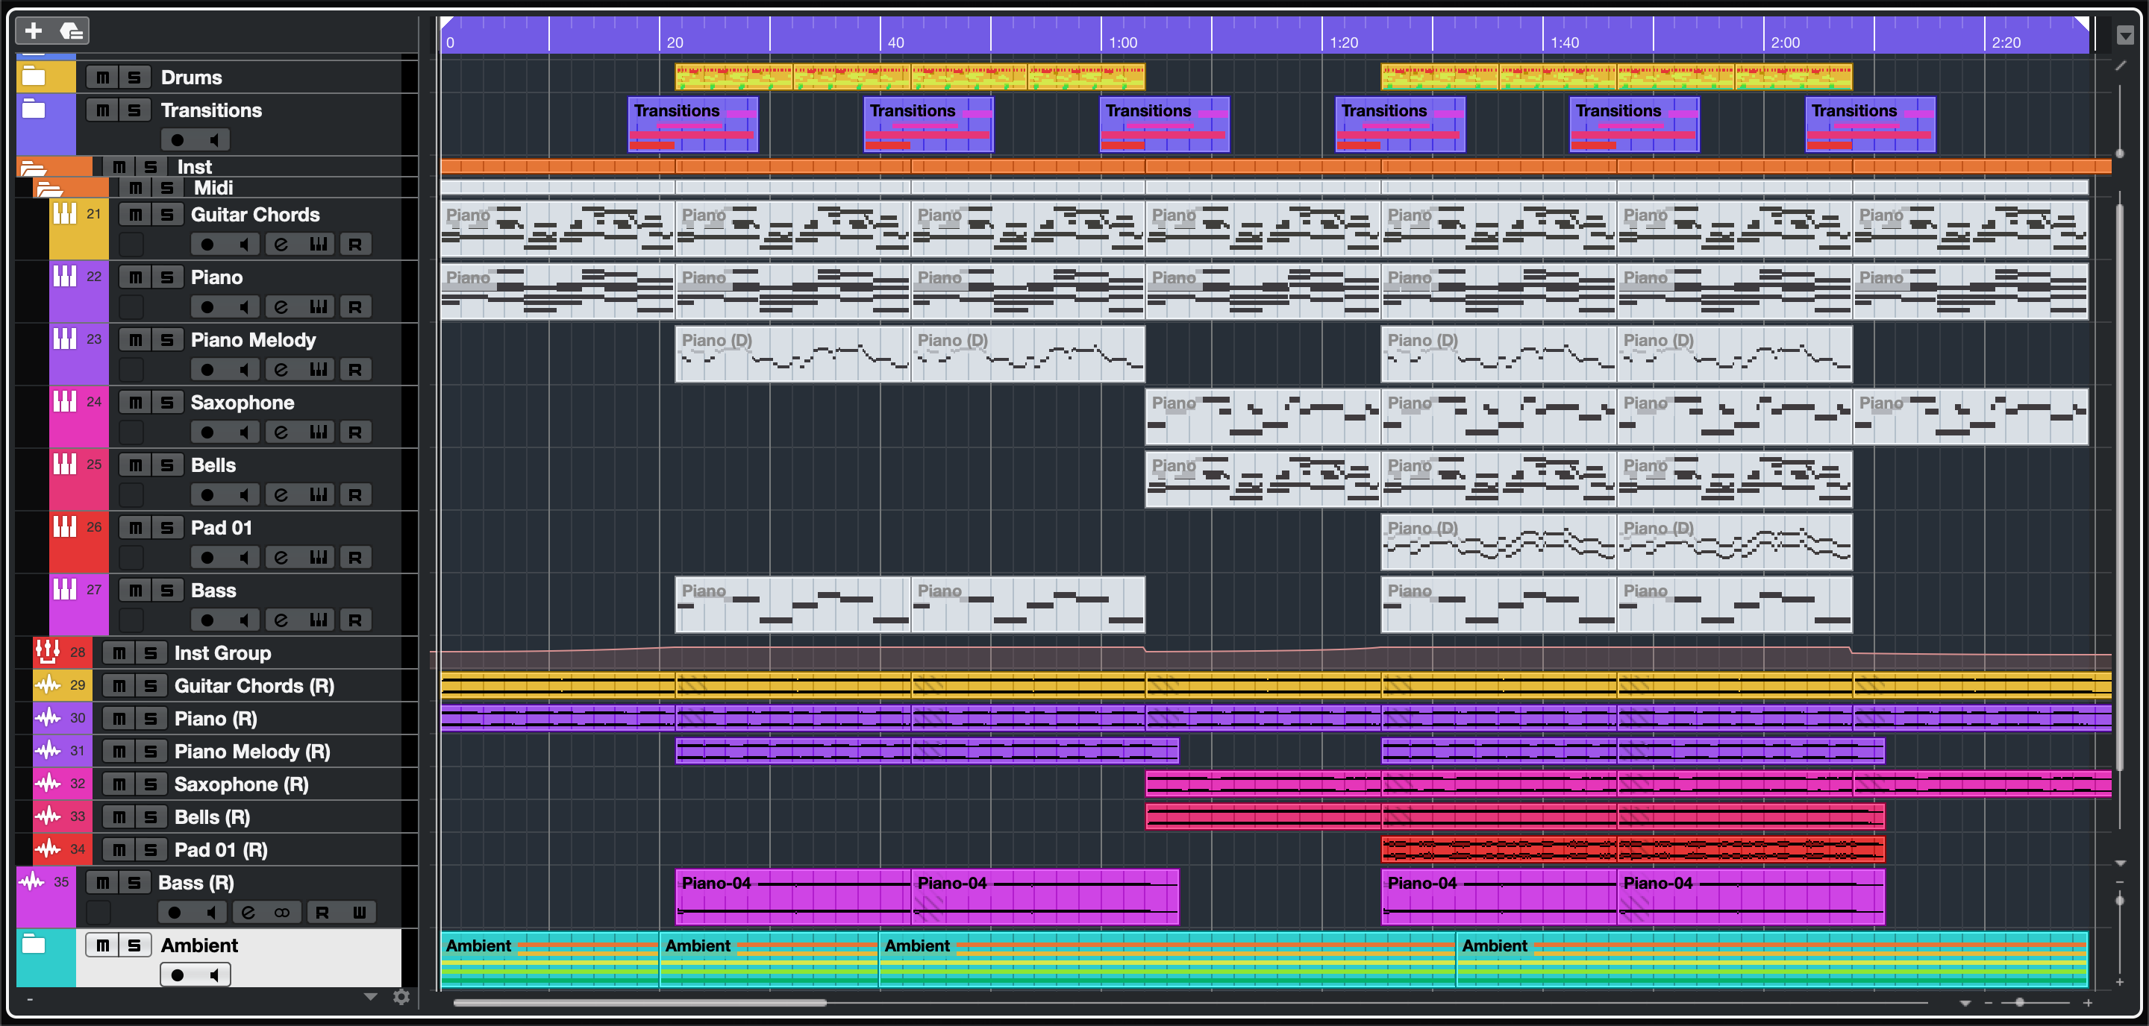
Task: Open Edit Channel Settings for the Piano track
Action: [281, 306]
